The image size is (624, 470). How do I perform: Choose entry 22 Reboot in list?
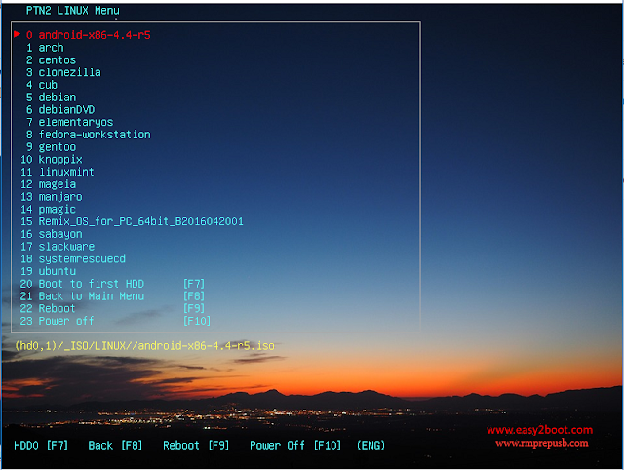tap(113, 308)
